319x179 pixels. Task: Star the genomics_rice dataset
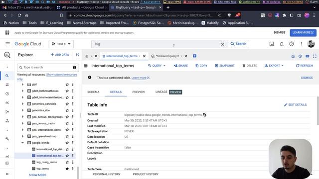67,110
